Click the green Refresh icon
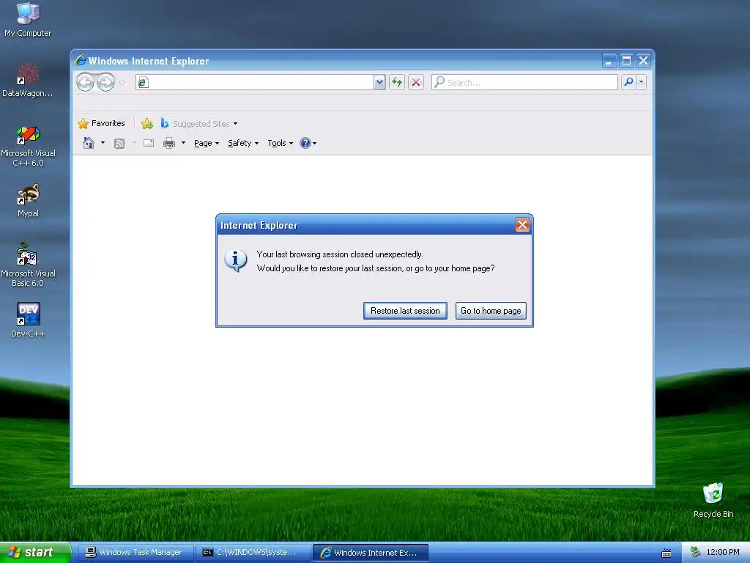The width and height of the screenshot is (750, 563). click(x=396, y=82)
